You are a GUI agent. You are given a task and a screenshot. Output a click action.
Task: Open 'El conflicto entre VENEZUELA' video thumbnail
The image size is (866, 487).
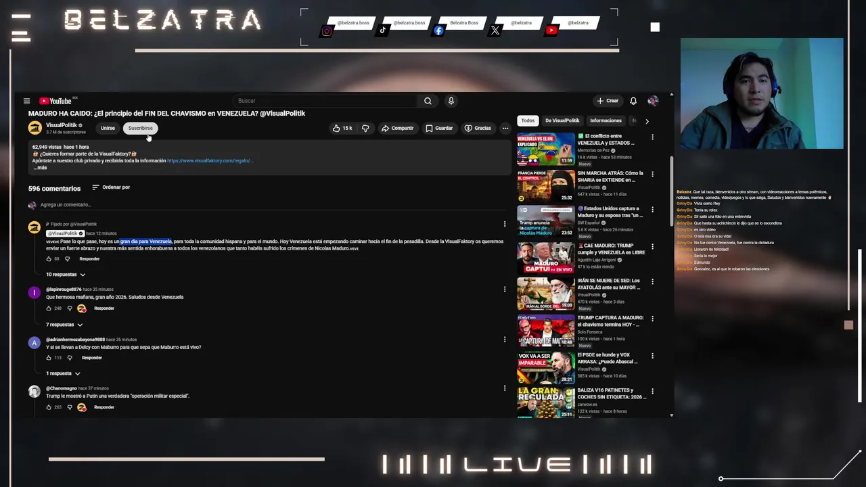pyautogui.click(x=546, y=149)
